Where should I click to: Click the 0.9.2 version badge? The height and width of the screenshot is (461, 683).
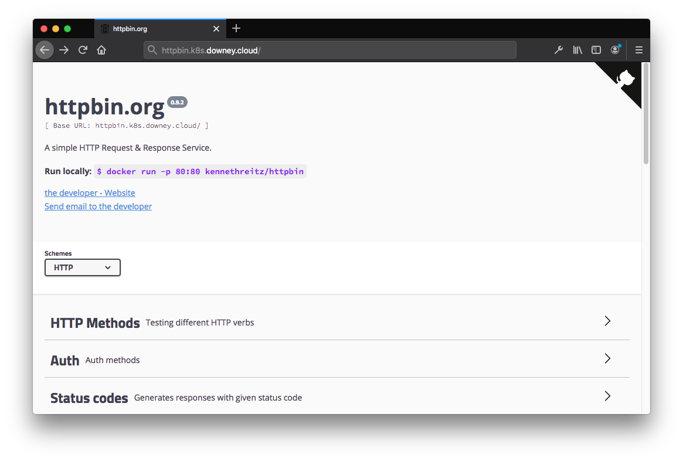point(177,103)
